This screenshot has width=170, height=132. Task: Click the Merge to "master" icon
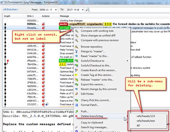tap(76, 51)
